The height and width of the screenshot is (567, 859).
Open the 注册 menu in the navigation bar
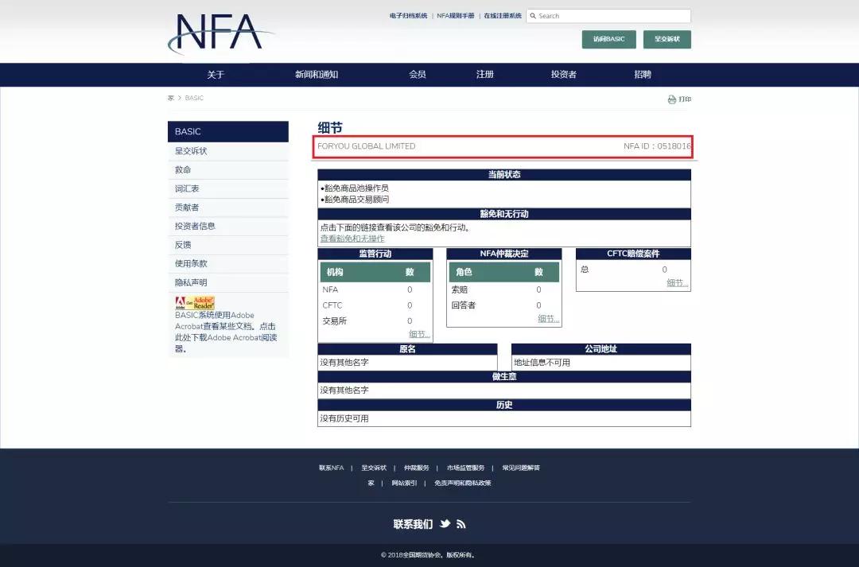click(485, 74)
